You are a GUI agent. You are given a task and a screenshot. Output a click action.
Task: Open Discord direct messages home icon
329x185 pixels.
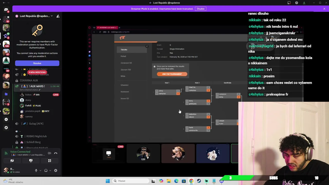pos(6,10)
